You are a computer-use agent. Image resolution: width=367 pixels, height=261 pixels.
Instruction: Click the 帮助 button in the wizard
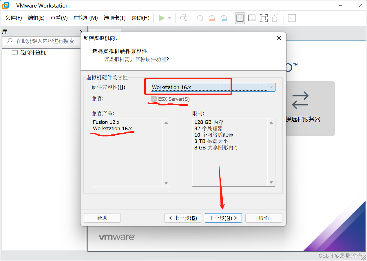102,218
